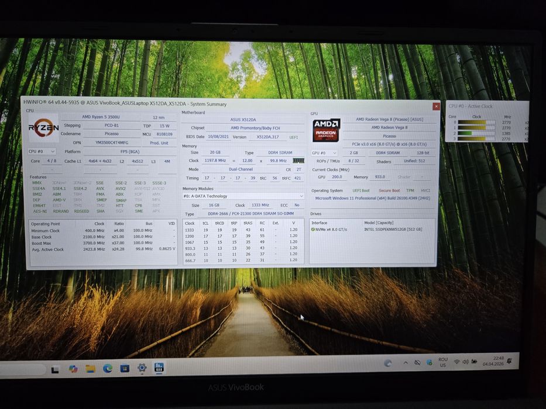Click the Windows Security tray icon
The image size is (546, 409).
click(430, 362)
